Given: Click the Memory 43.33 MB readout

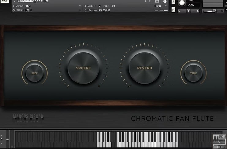Looking at the screenshot, I should (x=104, y=10).
